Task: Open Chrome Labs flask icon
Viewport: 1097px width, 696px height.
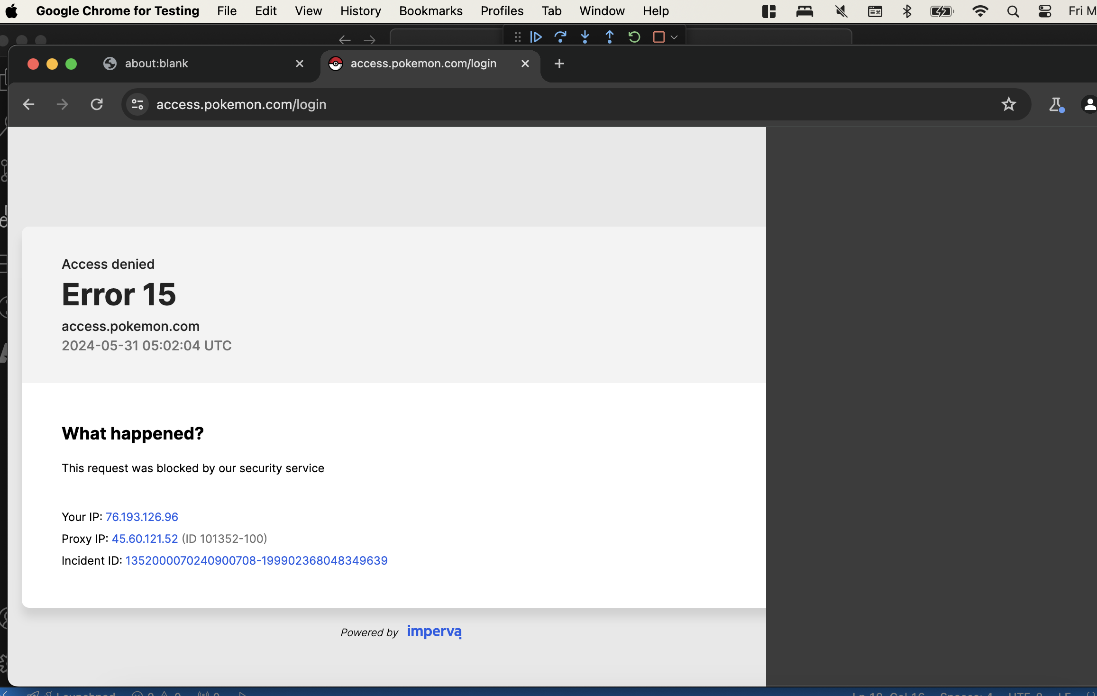Action: [x=1056, y=104]
